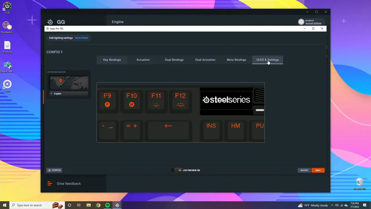
Task: Follow the Go to Prism link
Action: coord(81,38)
